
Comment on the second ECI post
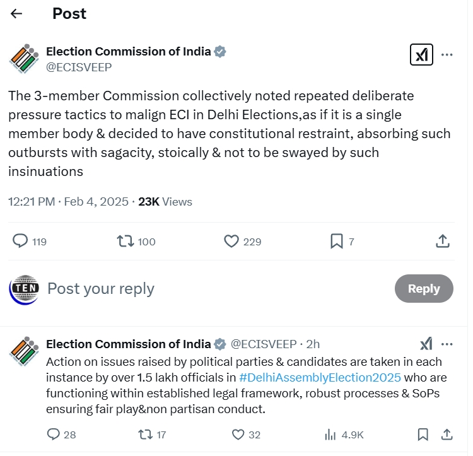click(54, 434)
